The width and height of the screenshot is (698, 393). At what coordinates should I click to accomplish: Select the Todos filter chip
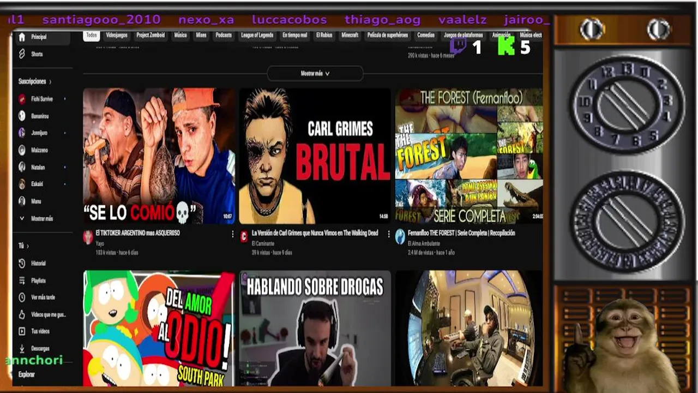[x=91, y=35]
